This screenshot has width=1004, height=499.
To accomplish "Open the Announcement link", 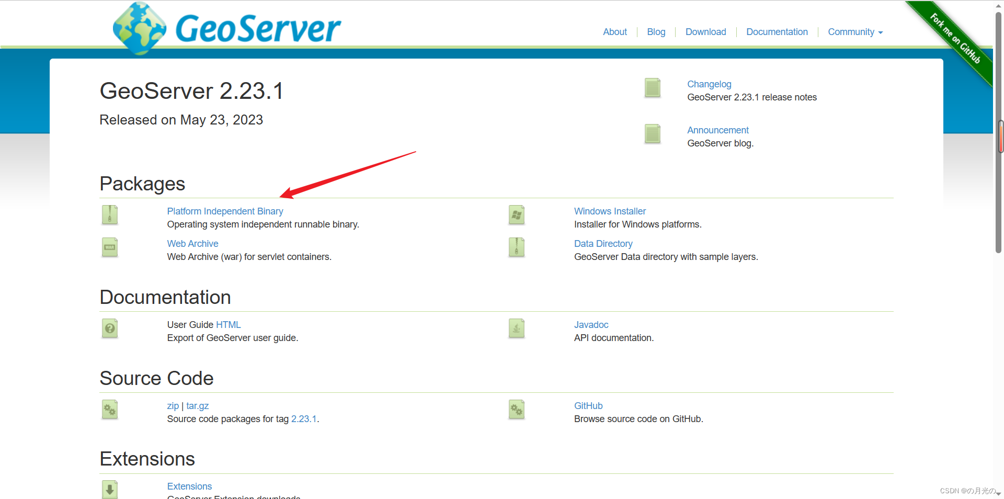I will click(x=718, y=130).
